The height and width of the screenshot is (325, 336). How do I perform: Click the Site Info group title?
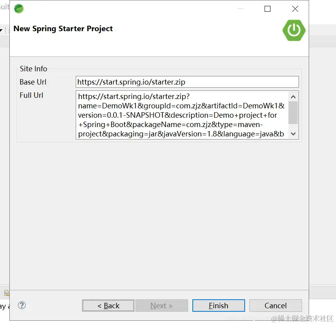tap(34, 69)
